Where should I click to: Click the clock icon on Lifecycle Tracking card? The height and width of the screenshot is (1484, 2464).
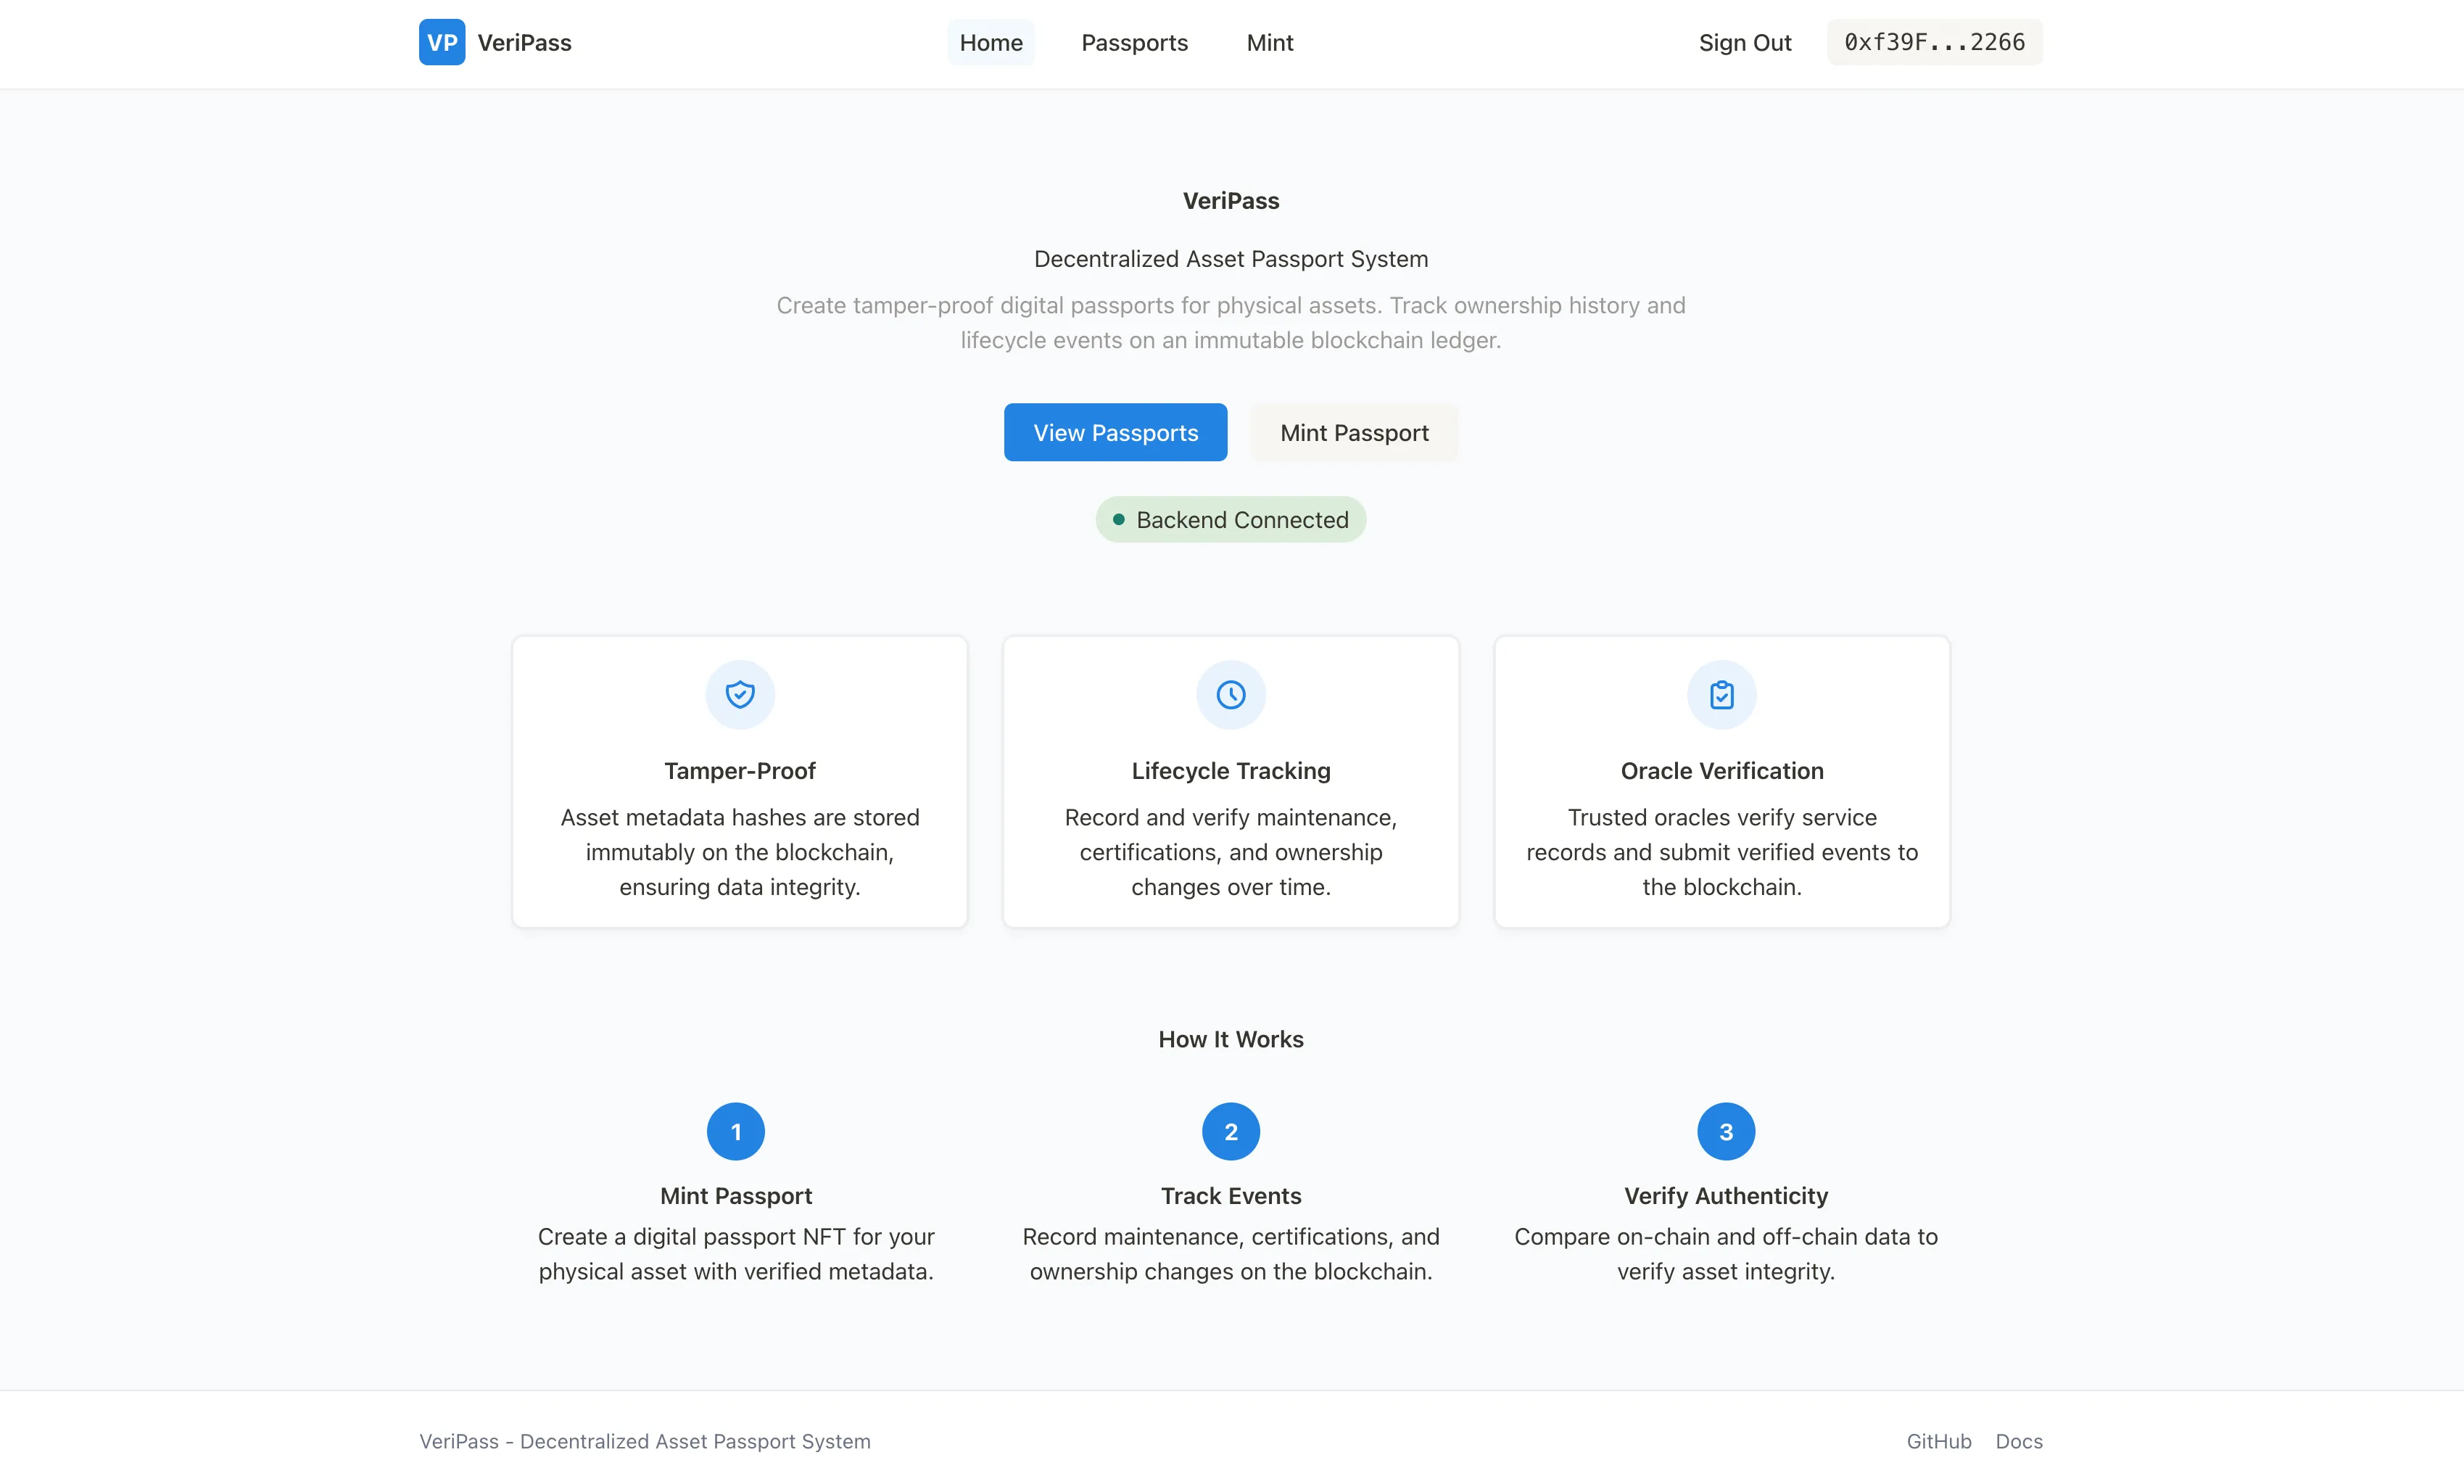click(1230, 694)
